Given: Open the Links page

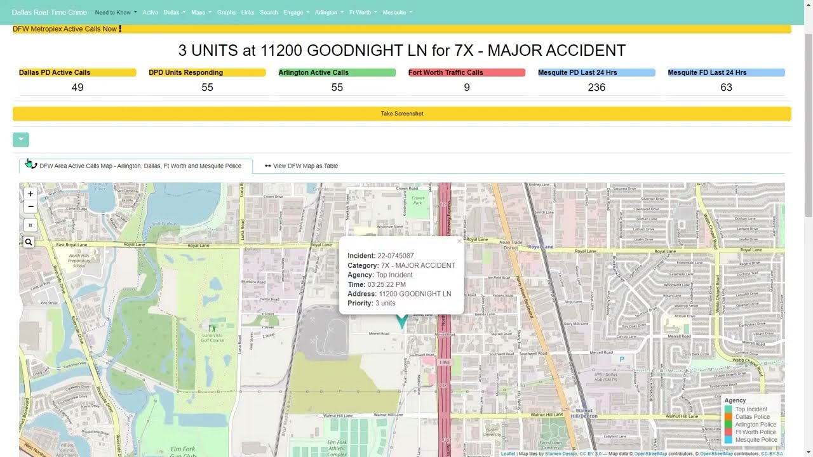Looking at the screenshot, I should pos(248,12).
